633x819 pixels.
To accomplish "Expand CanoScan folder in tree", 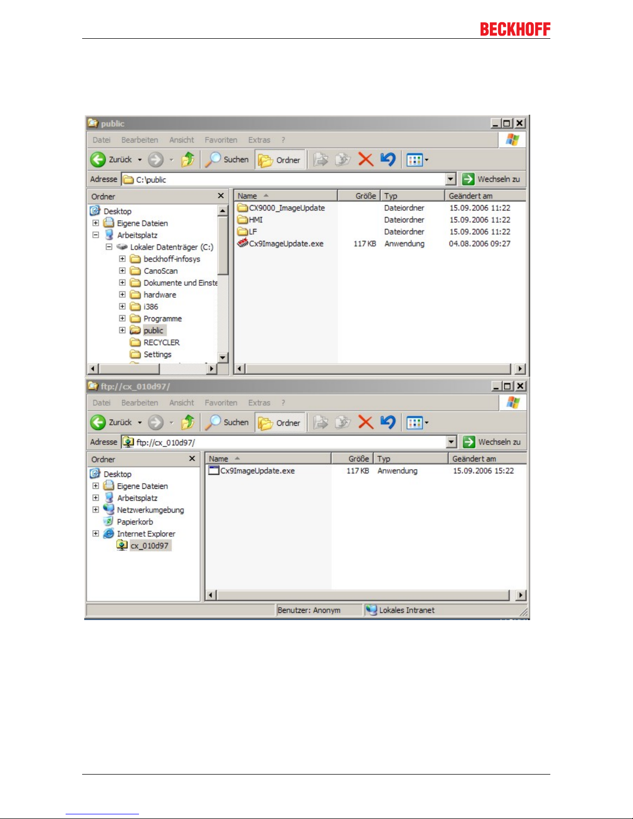I will click(x=122, y=271).
